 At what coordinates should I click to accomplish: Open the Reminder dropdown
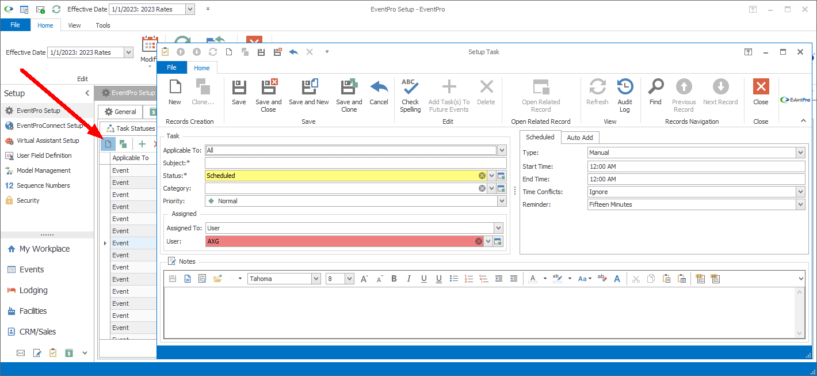pyautogui.click(x=800, y=204)
